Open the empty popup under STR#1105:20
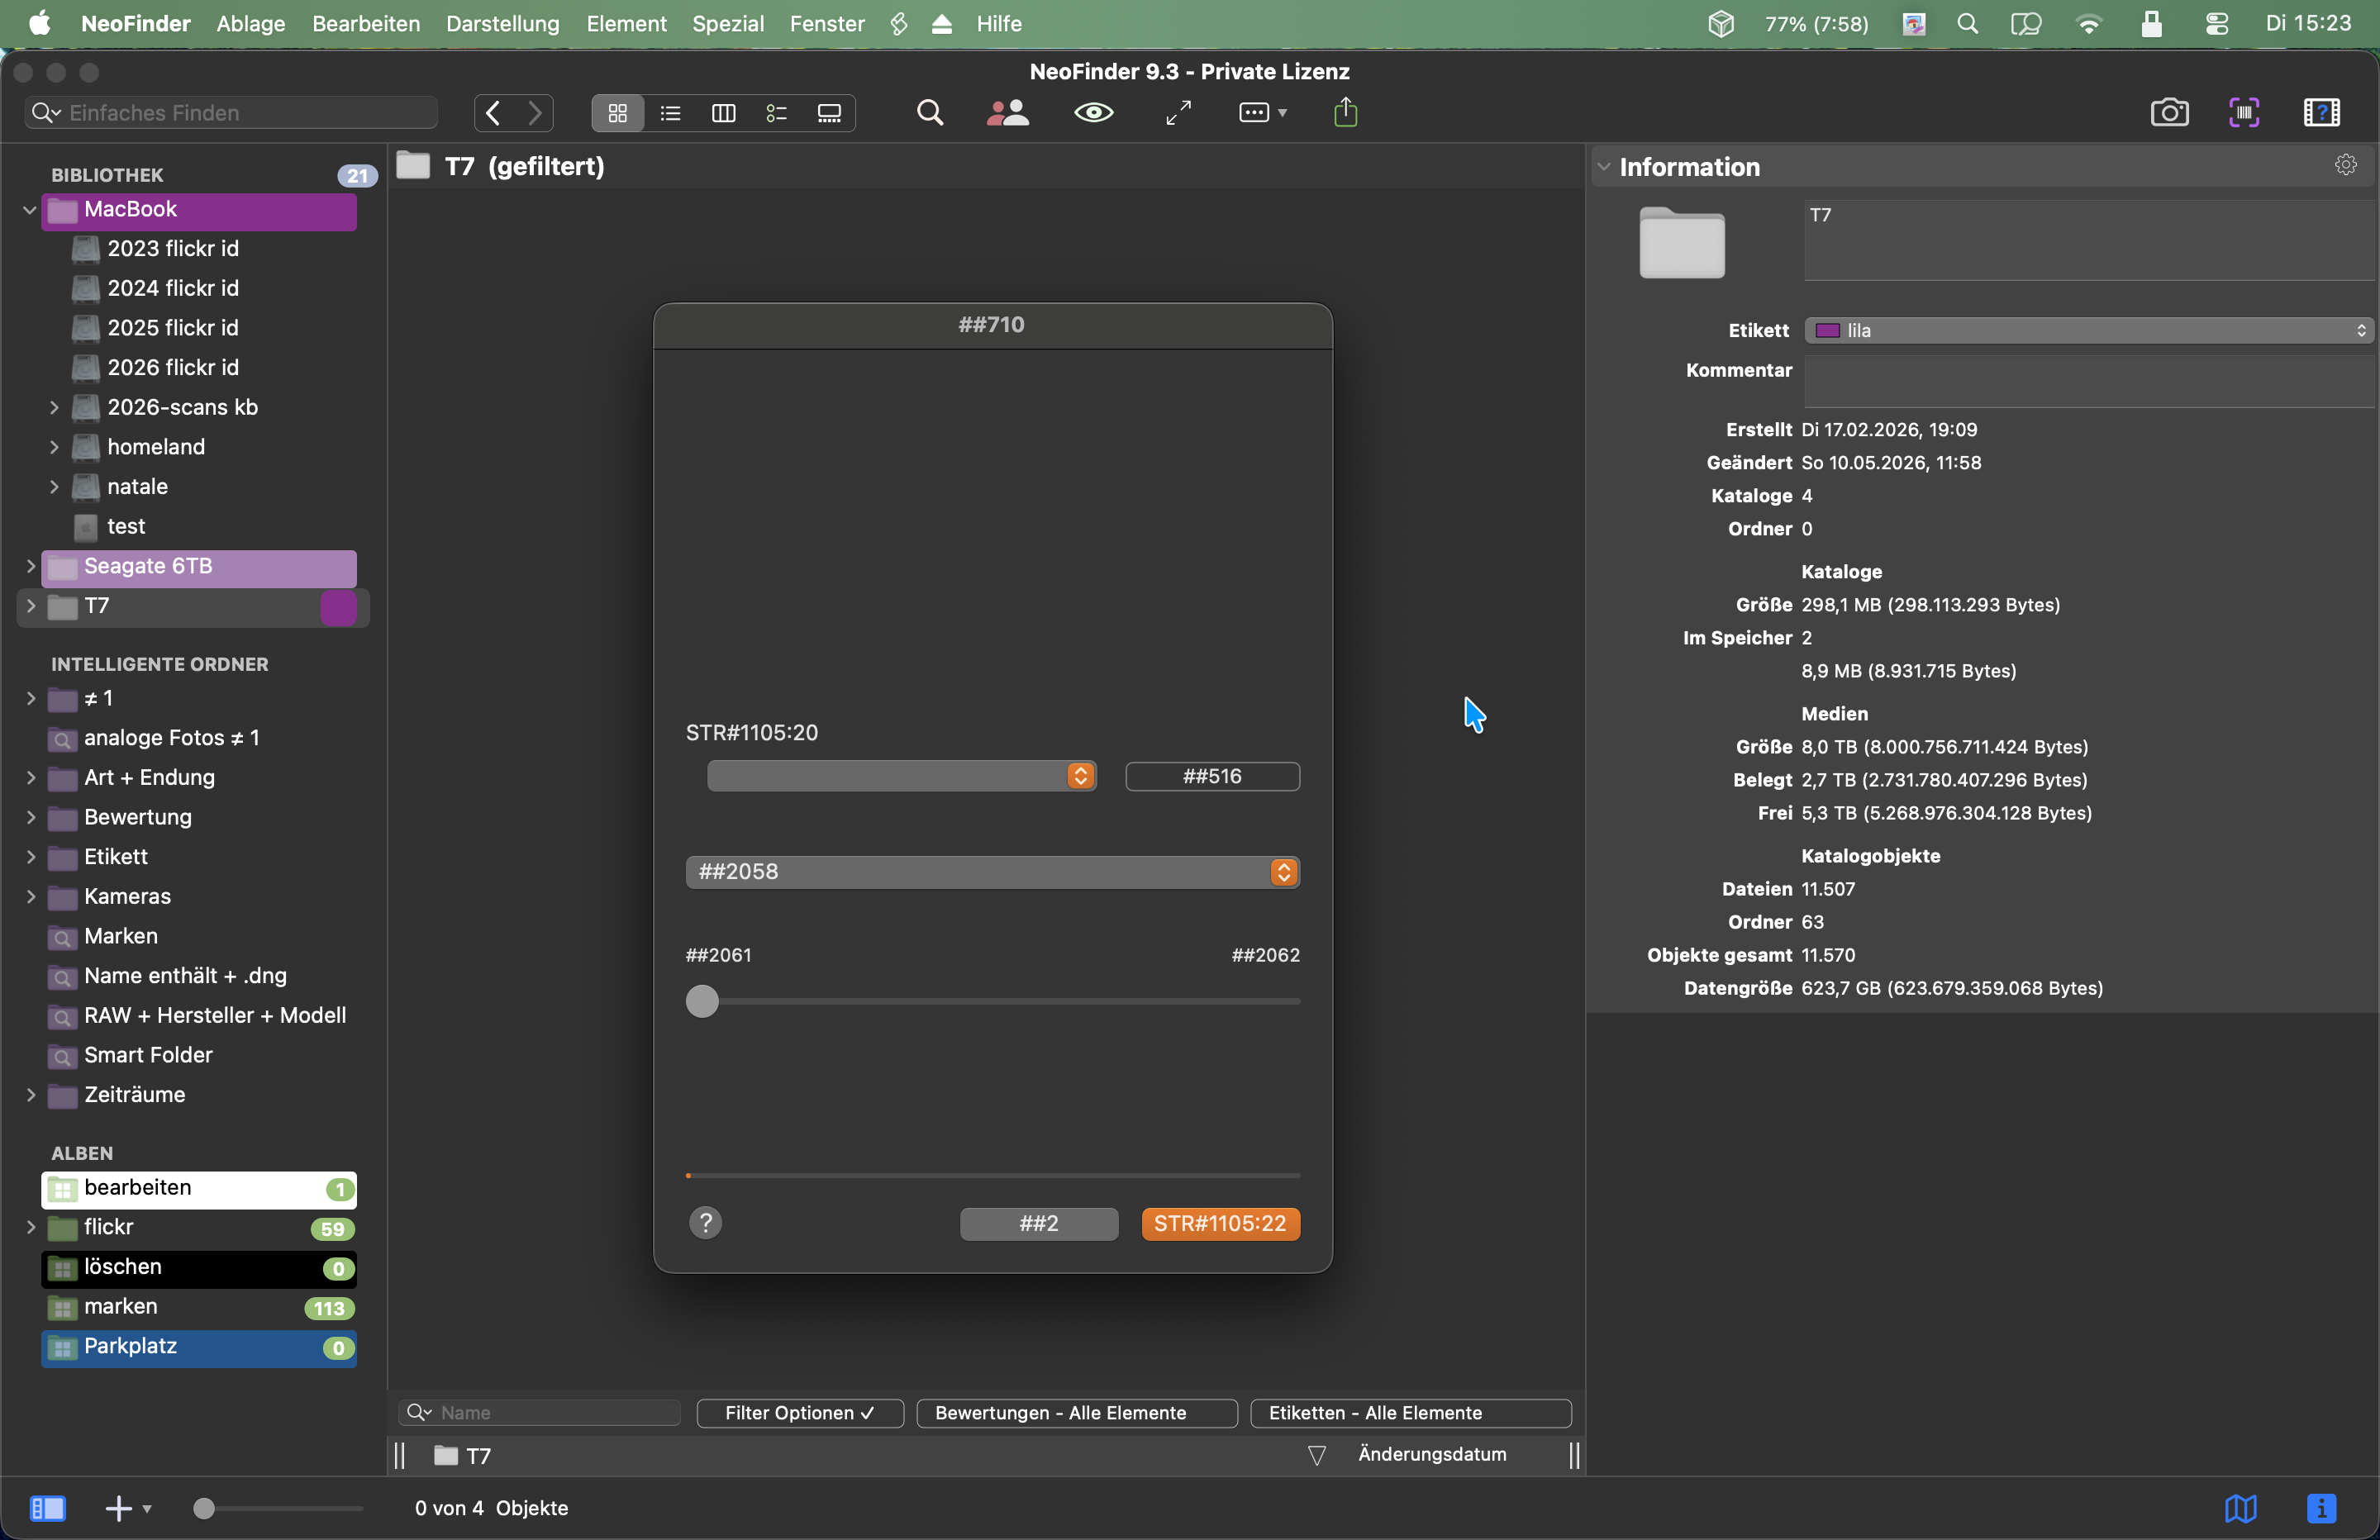 coord(902,776)
